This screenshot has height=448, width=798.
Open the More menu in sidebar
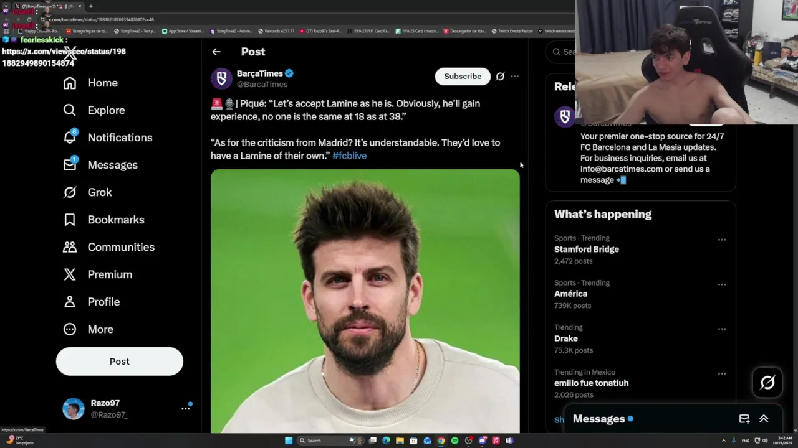coord(89,329)
